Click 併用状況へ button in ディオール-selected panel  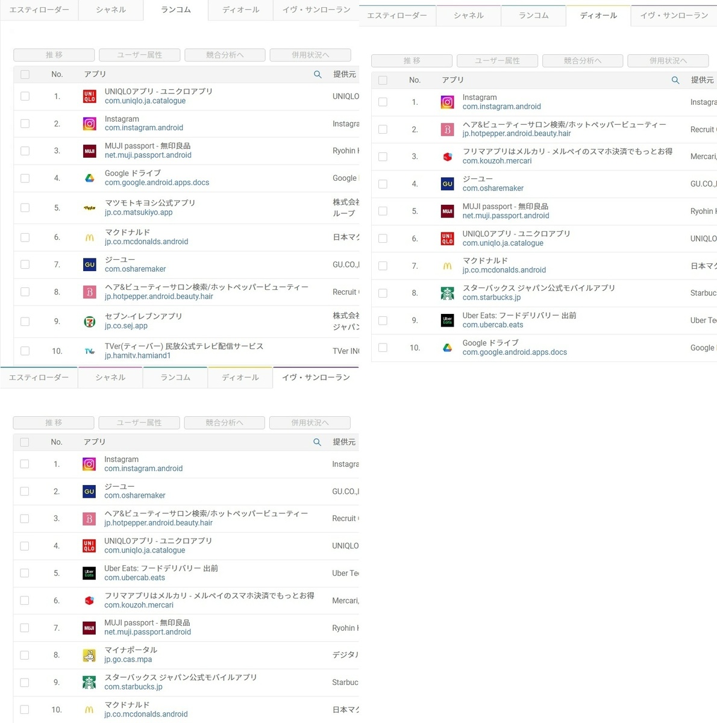pyautogui.click(x=668, y=61)
